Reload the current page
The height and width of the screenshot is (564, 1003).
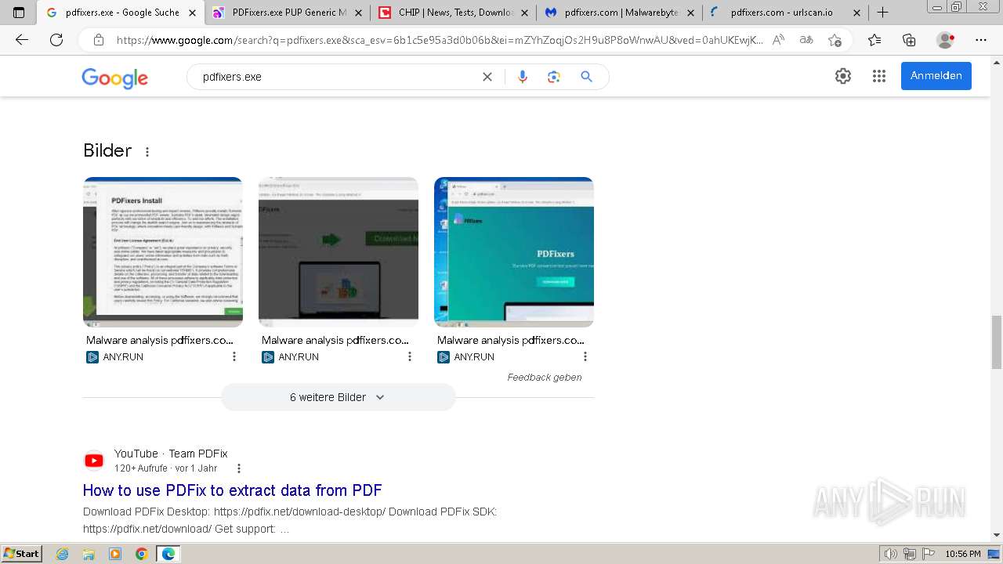[x=56, y=40]
